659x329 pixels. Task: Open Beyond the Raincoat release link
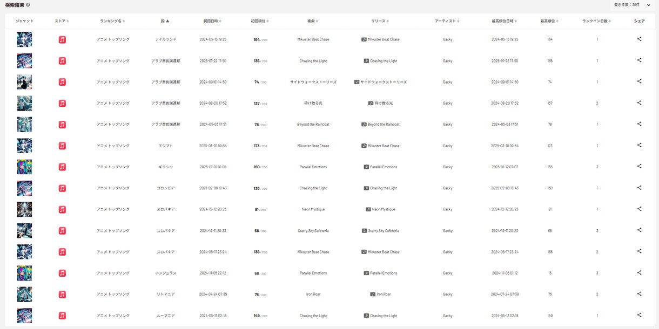point(380,124)
